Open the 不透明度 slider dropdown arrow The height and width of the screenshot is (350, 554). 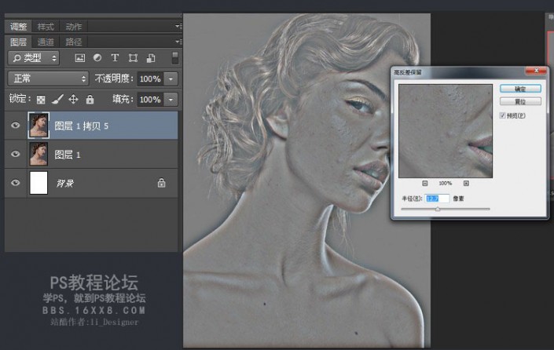(x=171, y=78)
